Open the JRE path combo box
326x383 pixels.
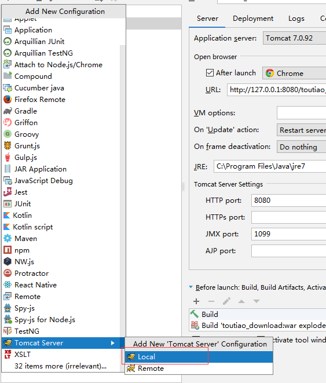(x=270, y=166)
